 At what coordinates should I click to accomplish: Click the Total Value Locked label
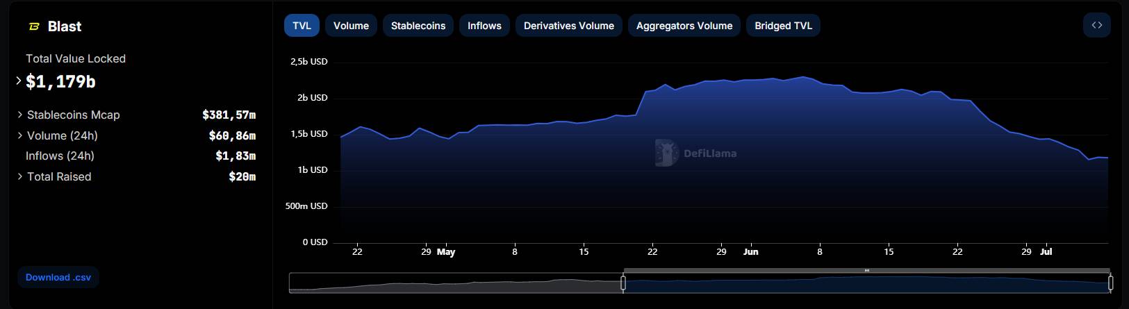click(76, 58)
